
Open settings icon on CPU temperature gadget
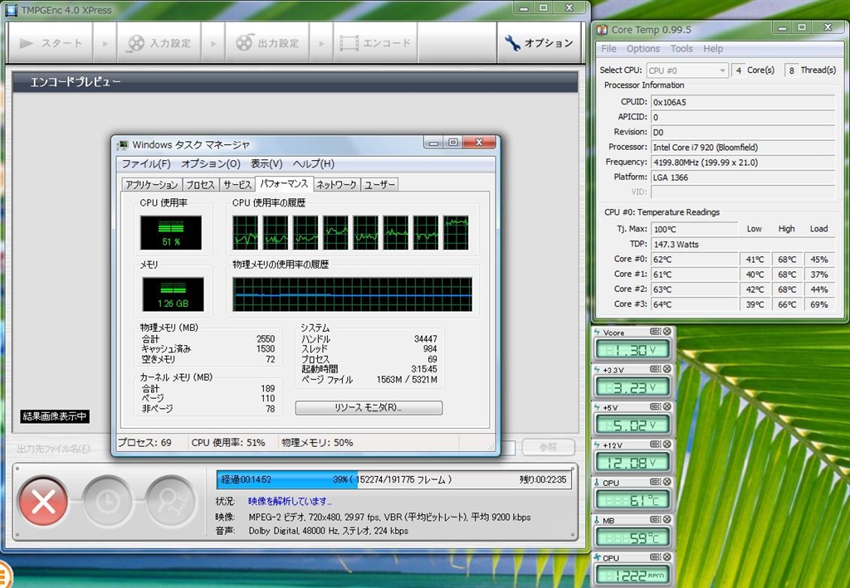[x=656, y=482]
